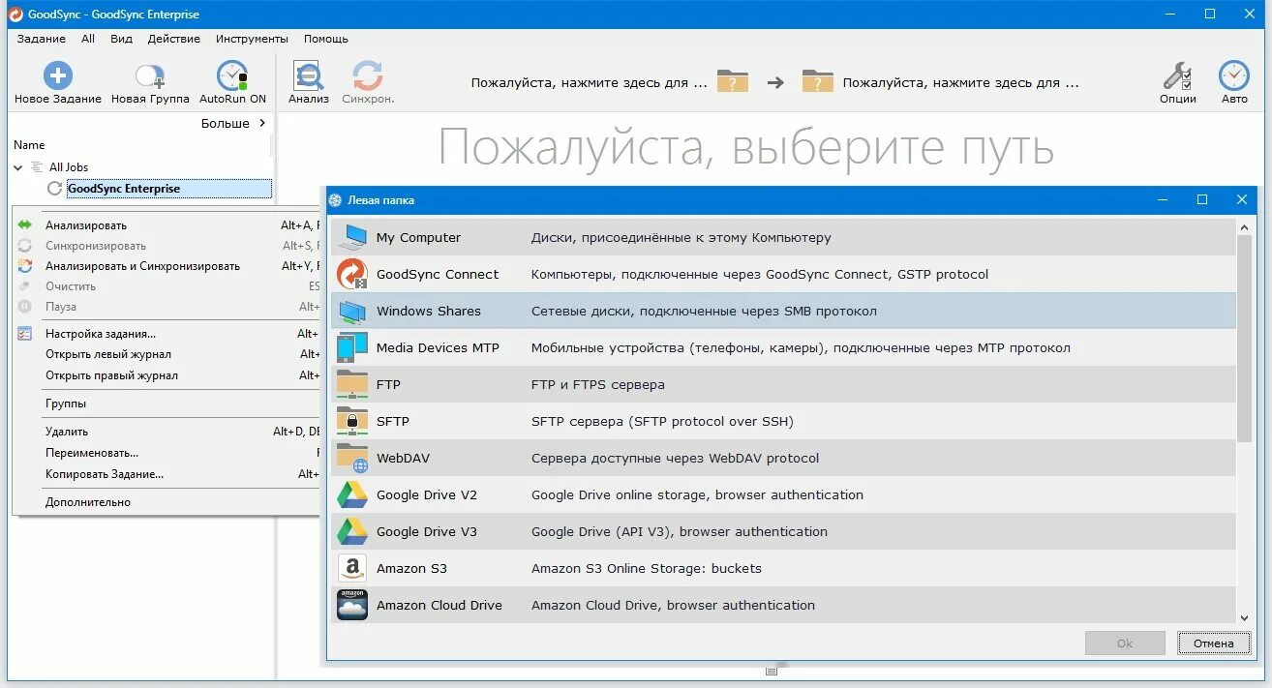Click the GoodSync Connect icon
Screen dimensions: 1272x688
pos(352,274)
